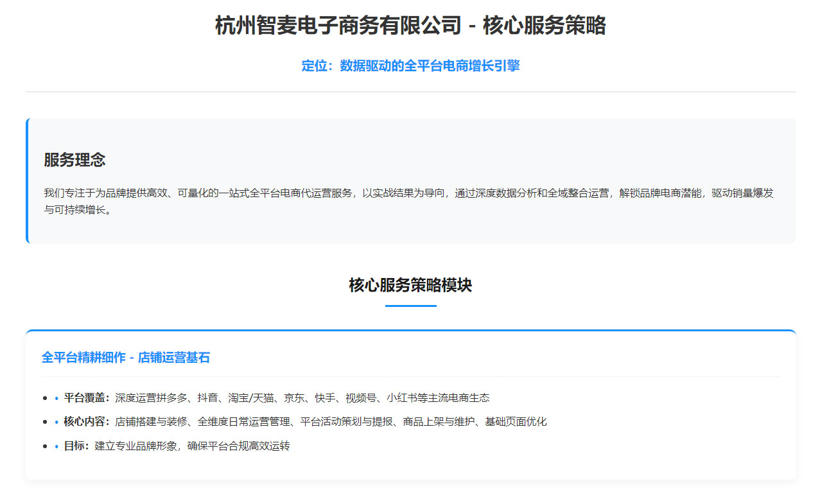Image resolution: width=820 pixels, height=488 pixels.
Task: Click the bold 平台覆盖 label
Action: click(x=87, y=398)
